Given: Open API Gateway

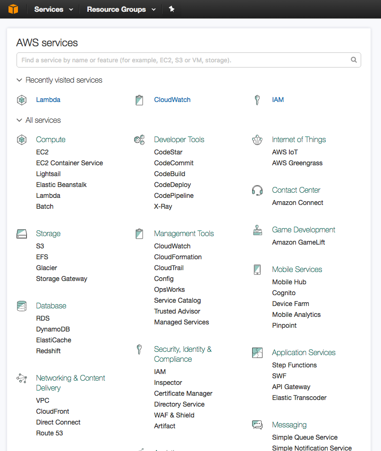Looking at the screenshot, I should click(291, 387).
